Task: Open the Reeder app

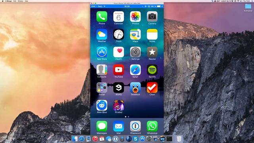Action: pyautogui.click(x=152, y=52)
